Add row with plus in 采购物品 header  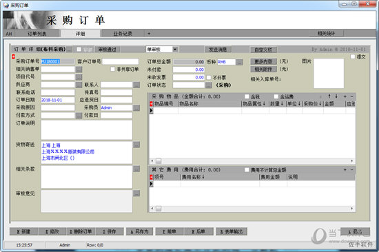[x=345, y=96]
